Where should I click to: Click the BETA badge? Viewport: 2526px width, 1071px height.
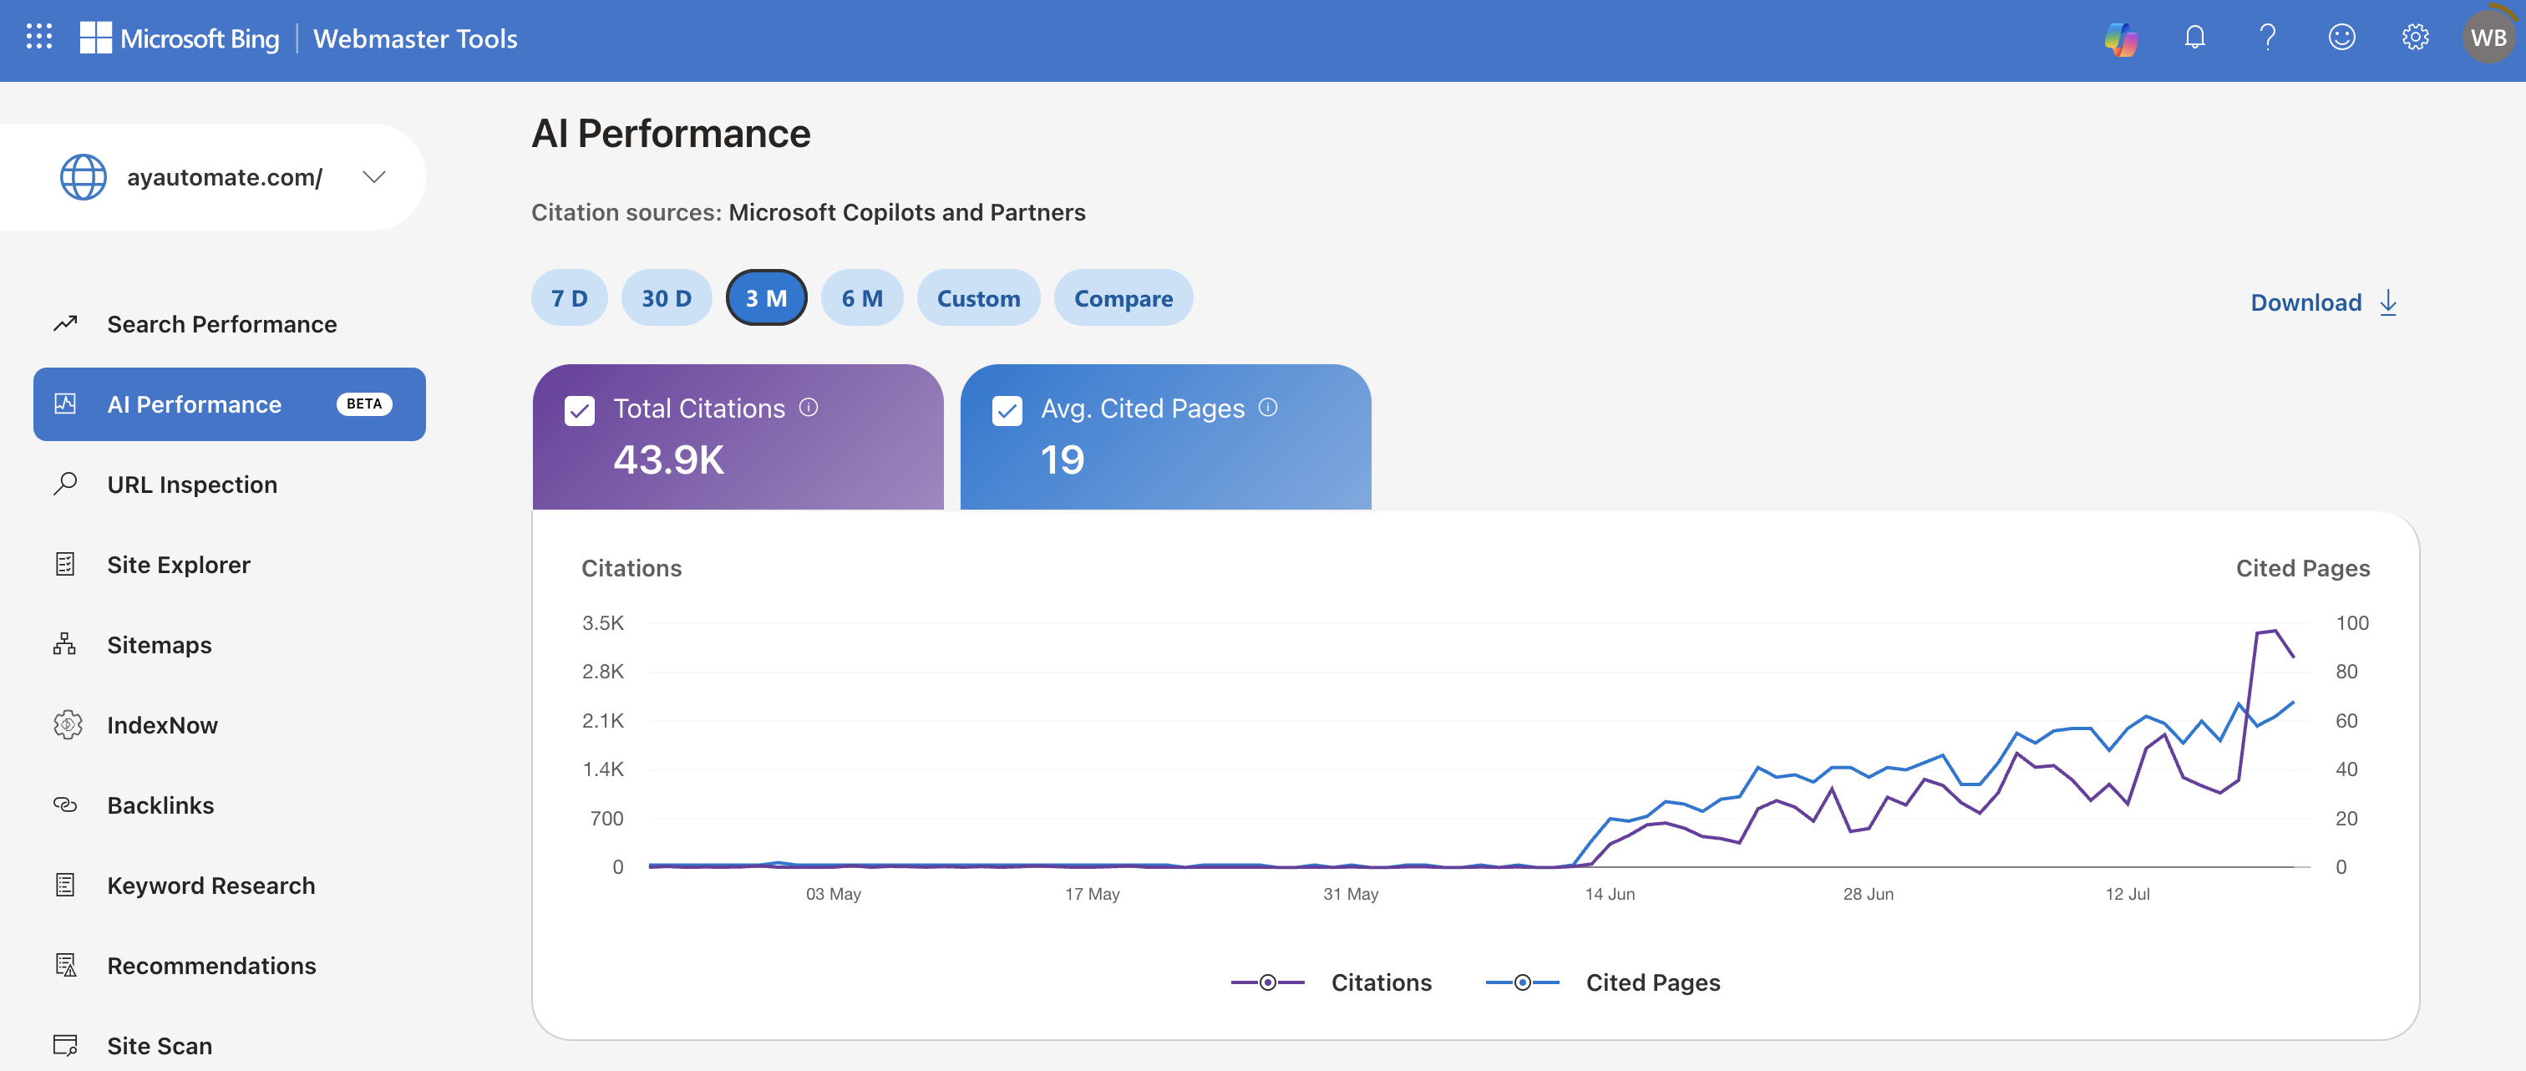[x=364, y=404]
